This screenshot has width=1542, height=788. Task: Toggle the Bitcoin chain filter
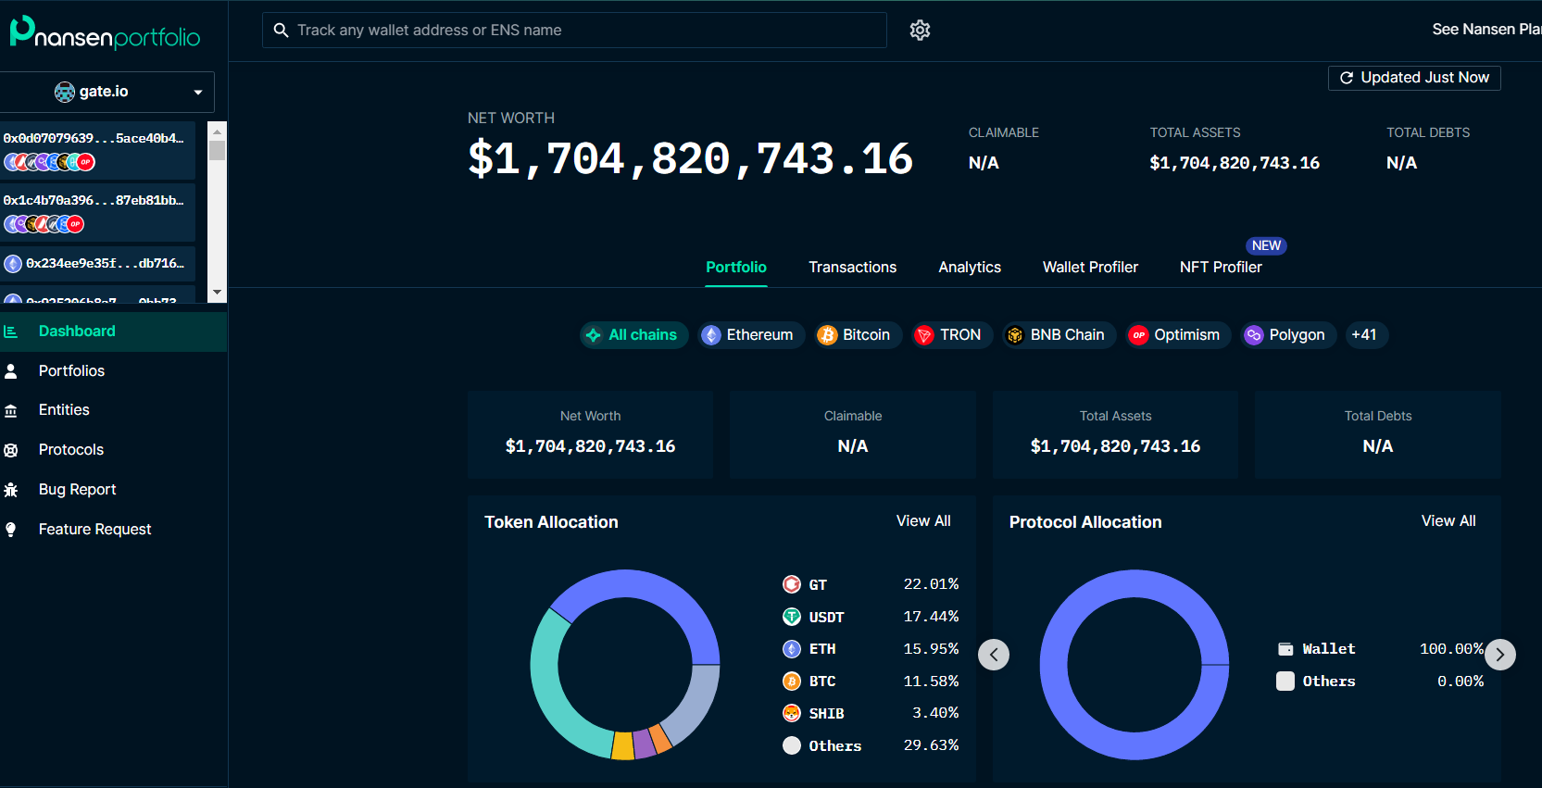(x=854, y=335)
